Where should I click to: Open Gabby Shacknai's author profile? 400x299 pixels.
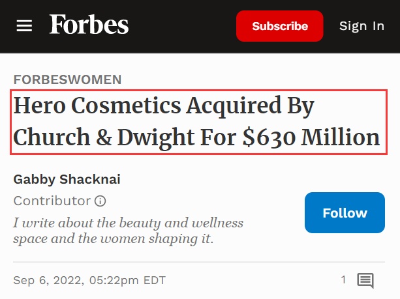[x=67, y=179]
